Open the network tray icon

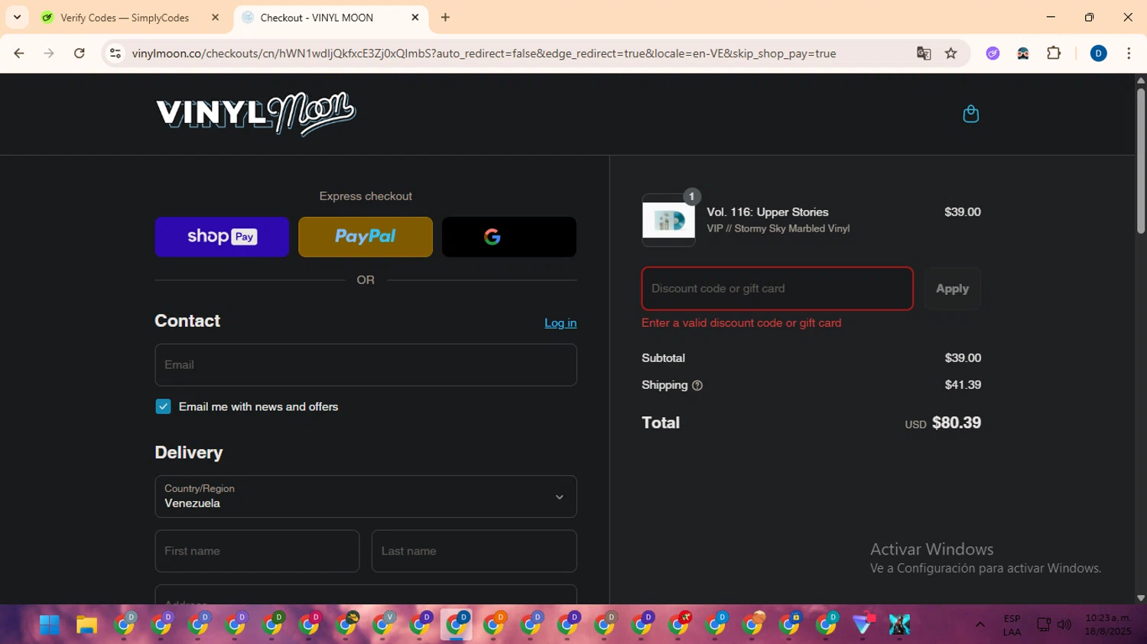(x=1043, y=625)
